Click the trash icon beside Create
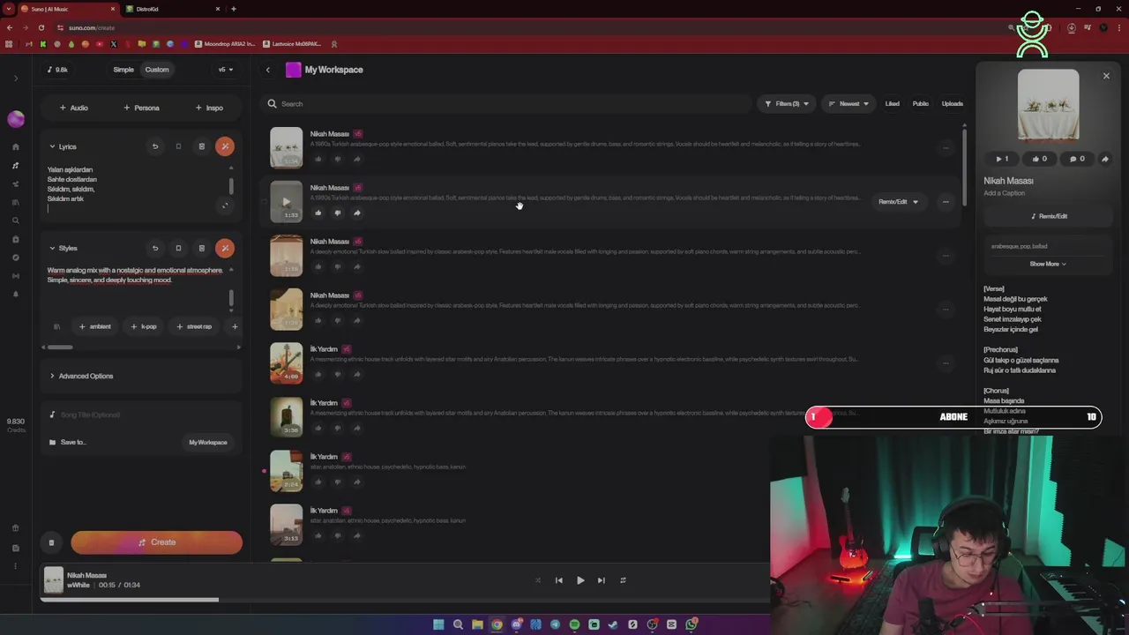 tap(51, 542)
